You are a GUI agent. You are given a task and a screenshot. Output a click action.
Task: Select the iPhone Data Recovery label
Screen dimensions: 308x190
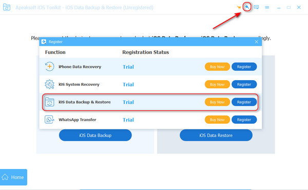(x=80, y=67)
